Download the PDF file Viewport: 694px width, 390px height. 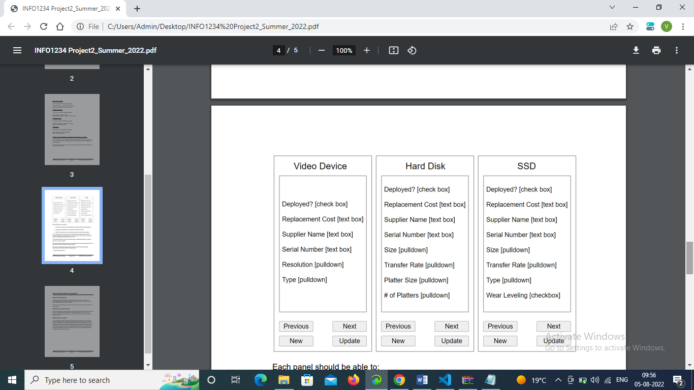point(636,50)
